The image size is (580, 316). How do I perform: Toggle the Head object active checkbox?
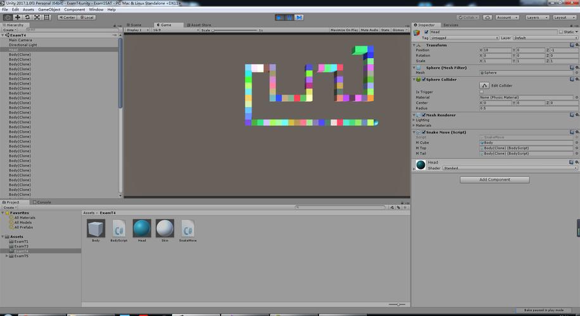pos(427,32)
